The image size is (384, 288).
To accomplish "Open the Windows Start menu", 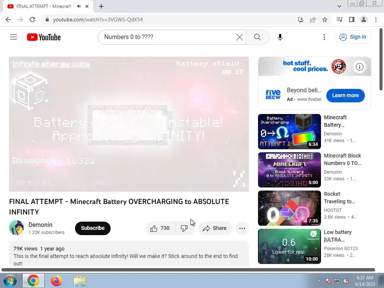I will click(x=9, y=280).
